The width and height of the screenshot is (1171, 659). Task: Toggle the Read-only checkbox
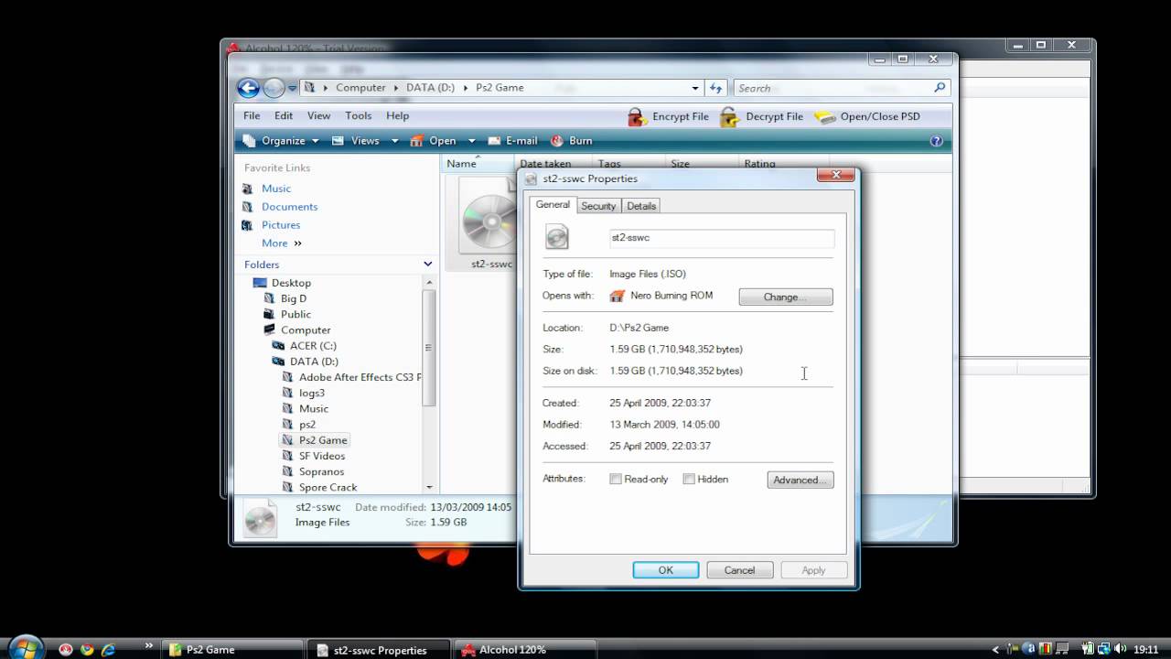click(x=616, y=479)
